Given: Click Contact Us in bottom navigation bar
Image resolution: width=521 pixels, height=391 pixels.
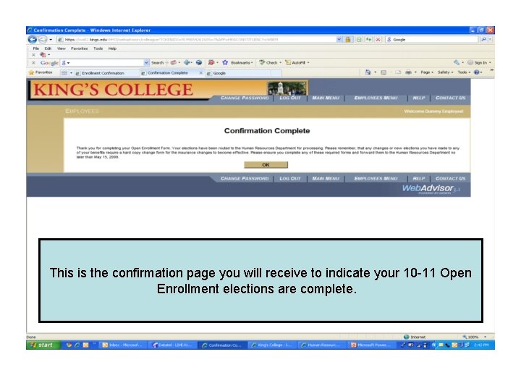Looking at the screenshot, I should (x=451, y=179).
